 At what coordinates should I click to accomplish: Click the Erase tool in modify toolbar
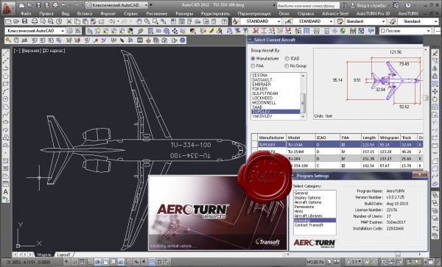pyautogui.click(x=435, y=53)
